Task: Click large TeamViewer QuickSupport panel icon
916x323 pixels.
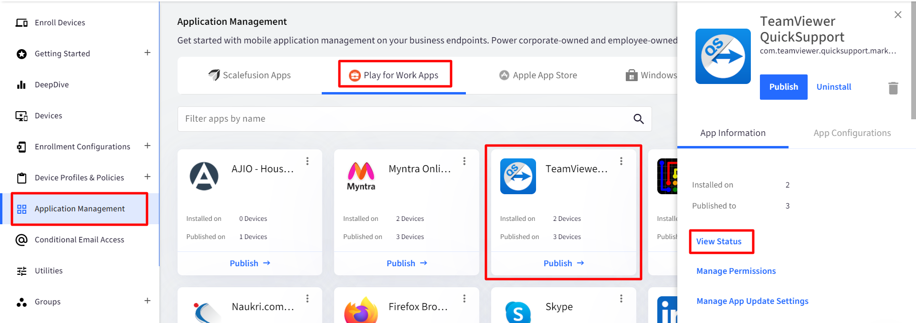Action: pos(723,56)
